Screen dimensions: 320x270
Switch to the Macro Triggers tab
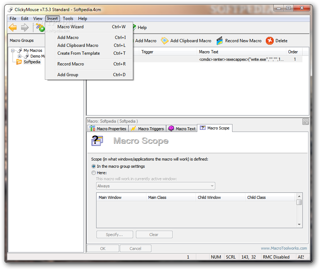[x=147, y=129]
